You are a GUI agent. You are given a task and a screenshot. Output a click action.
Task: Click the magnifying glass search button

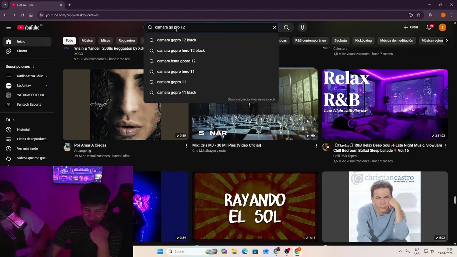click(x=286, y=27)
